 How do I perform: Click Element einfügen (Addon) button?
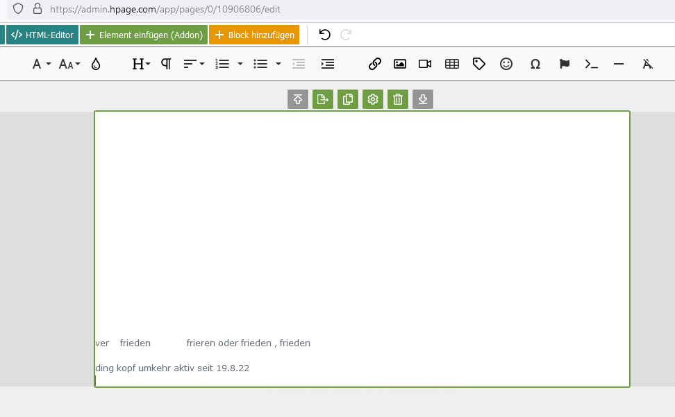[x=144, y=35]
